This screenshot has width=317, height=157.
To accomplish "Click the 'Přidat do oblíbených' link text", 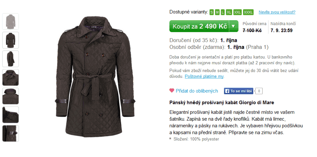I will (x=197, y=91).
